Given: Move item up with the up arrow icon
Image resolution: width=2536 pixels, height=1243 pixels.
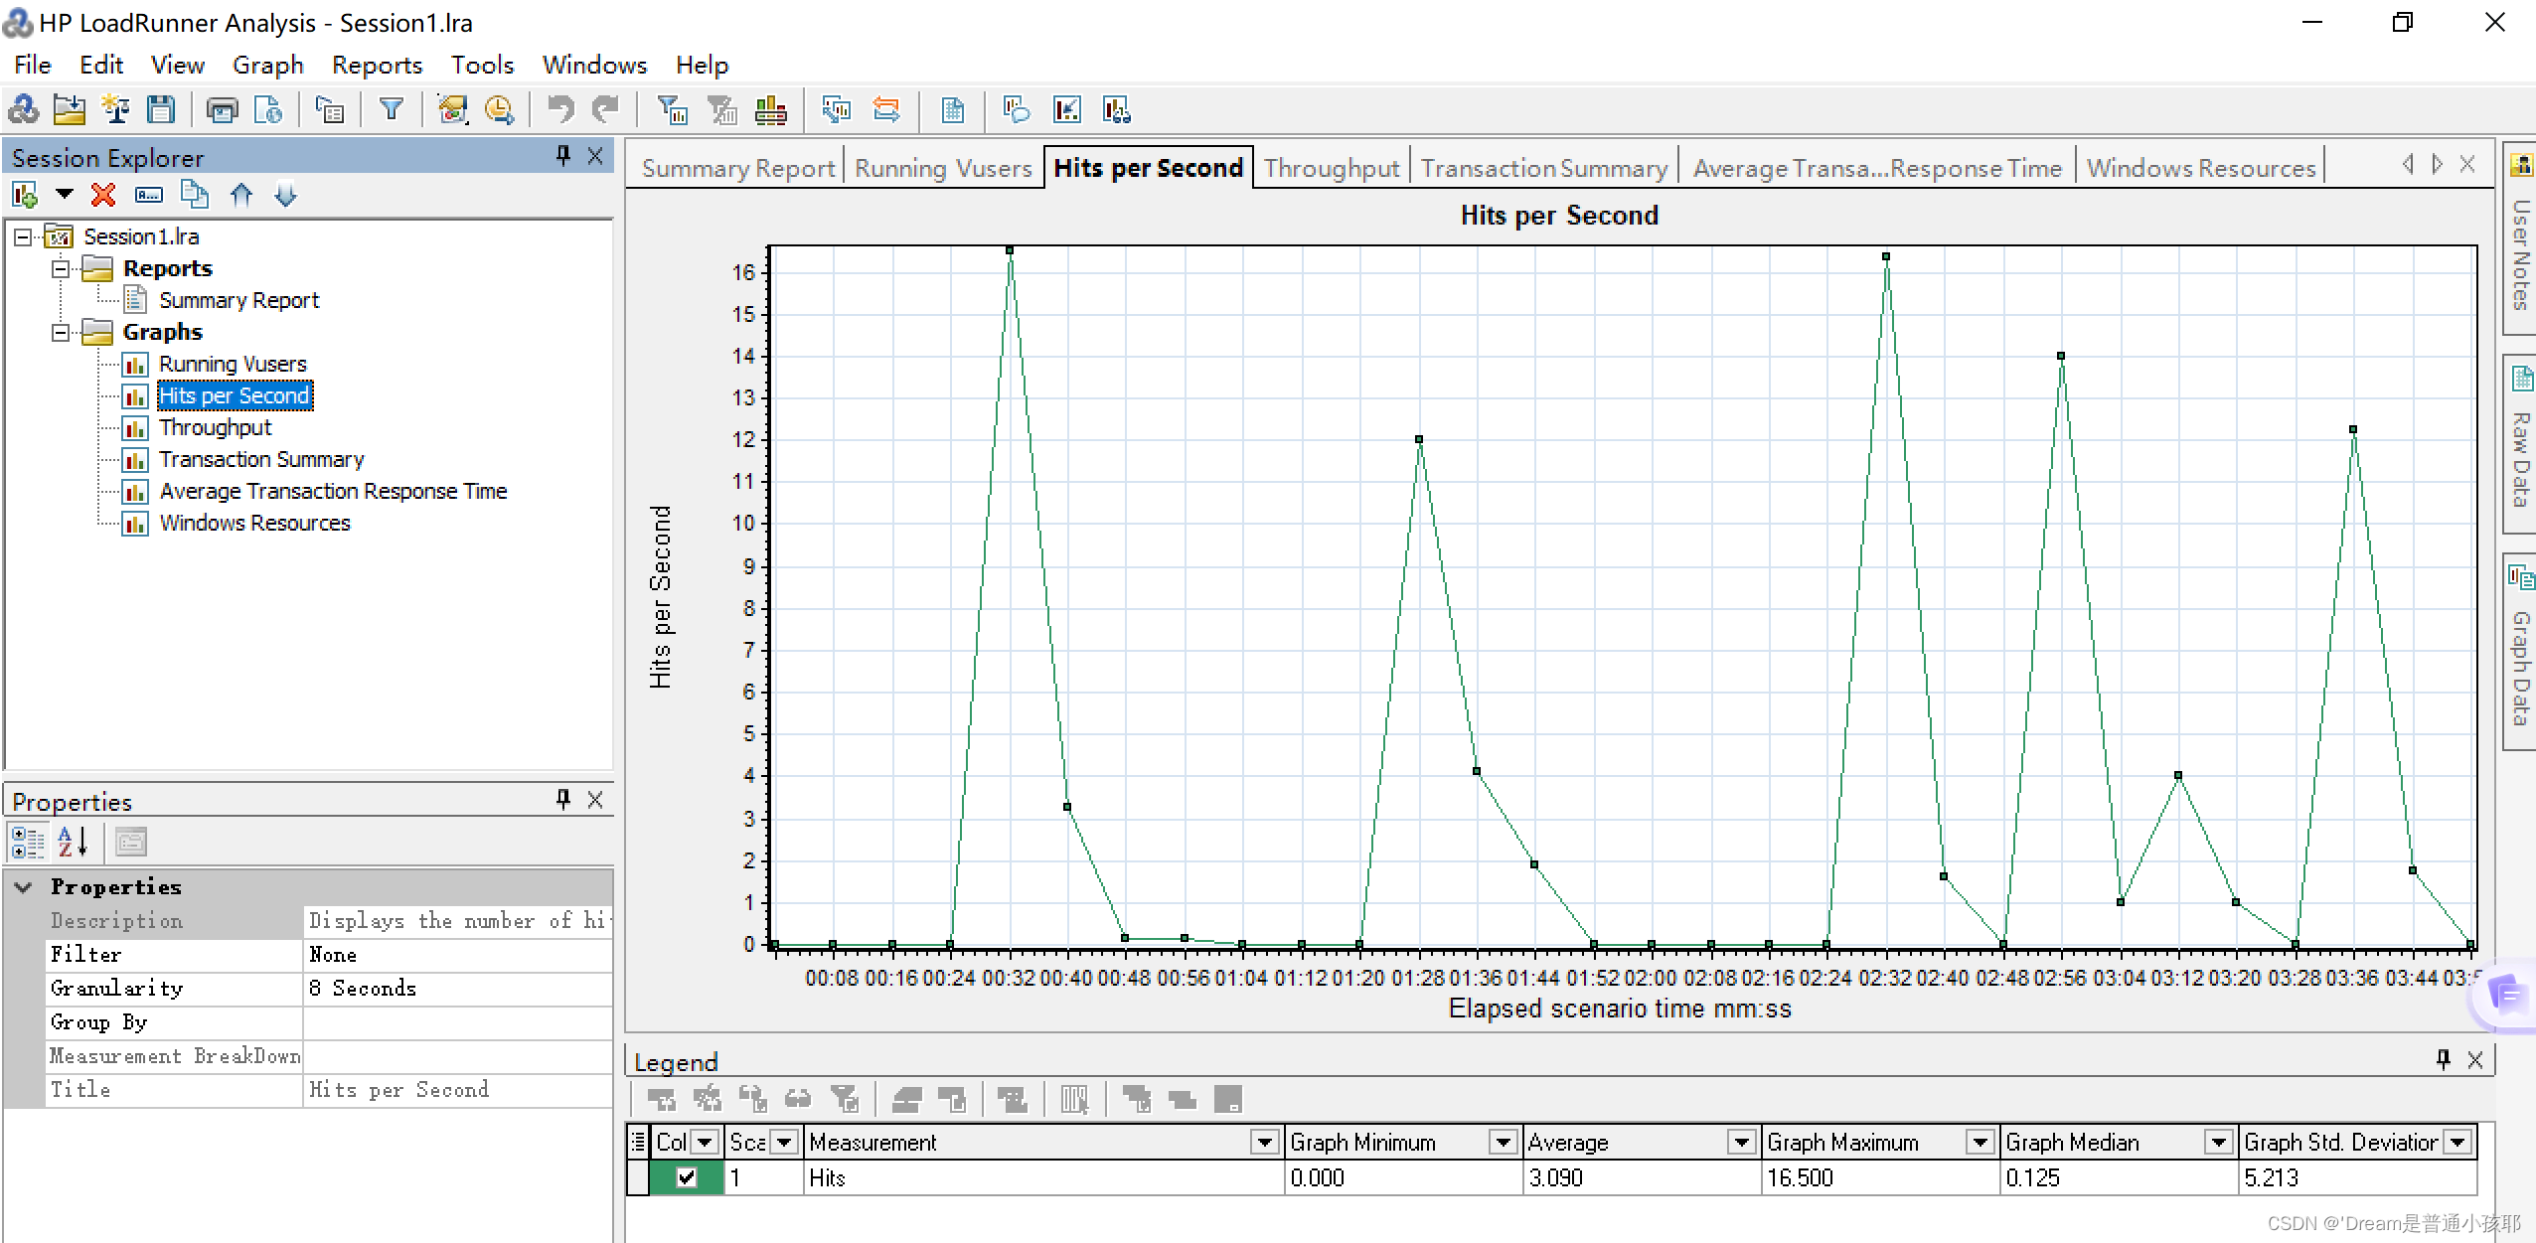Looking at the screenshot, I should (241, 195).
